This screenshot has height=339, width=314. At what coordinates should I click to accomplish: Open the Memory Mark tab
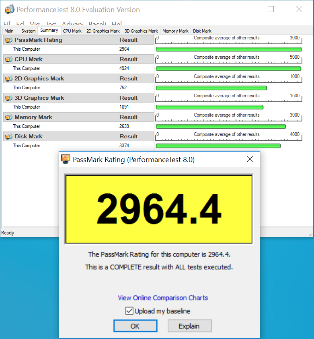pyautogui.click(x=175, y=31)
